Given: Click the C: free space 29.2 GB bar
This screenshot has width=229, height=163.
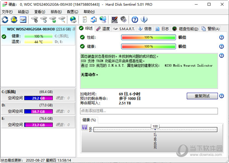Looking at the screenshot, I should (x=39, y=98).
